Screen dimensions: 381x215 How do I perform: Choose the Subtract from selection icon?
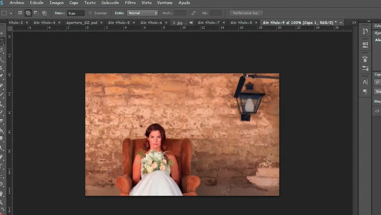(x=36, y=13)
